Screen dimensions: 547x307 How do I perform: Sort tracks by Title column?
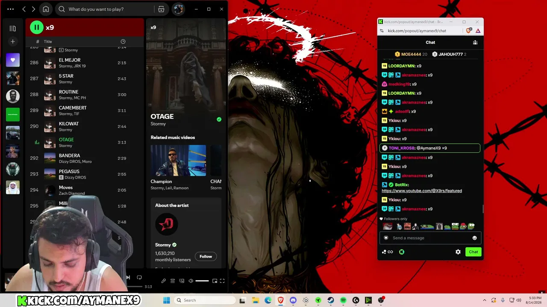pyautogui.click(x=48, y=41)
